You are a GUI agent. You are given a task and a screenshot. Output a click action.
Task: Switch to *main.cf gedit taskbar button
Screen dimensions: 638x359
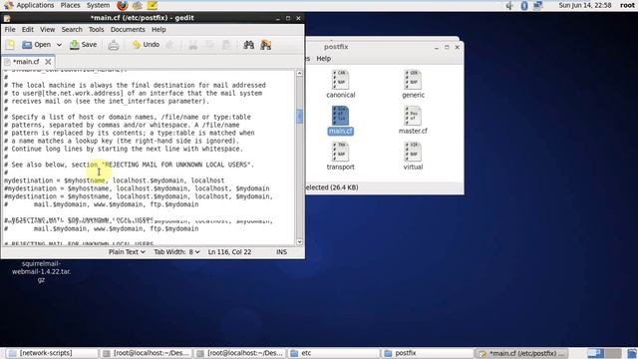(x=521, y=353)
